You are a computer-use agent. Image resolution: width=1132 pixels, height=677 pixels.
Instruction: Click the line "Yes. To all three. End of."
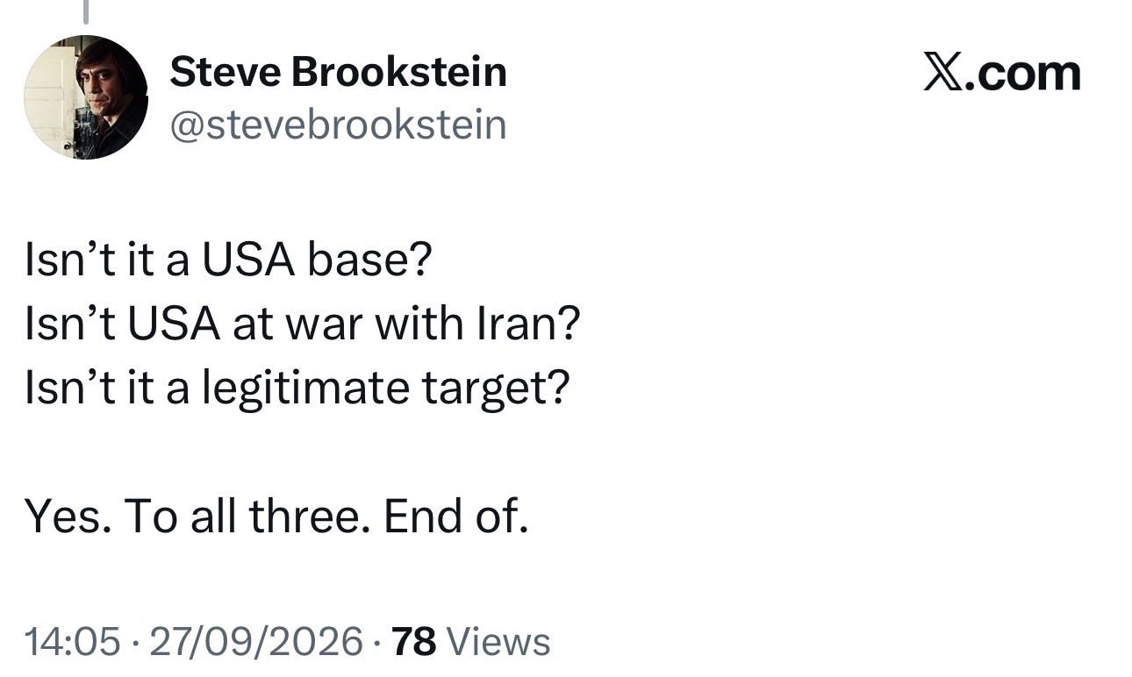tap(276, 517)
